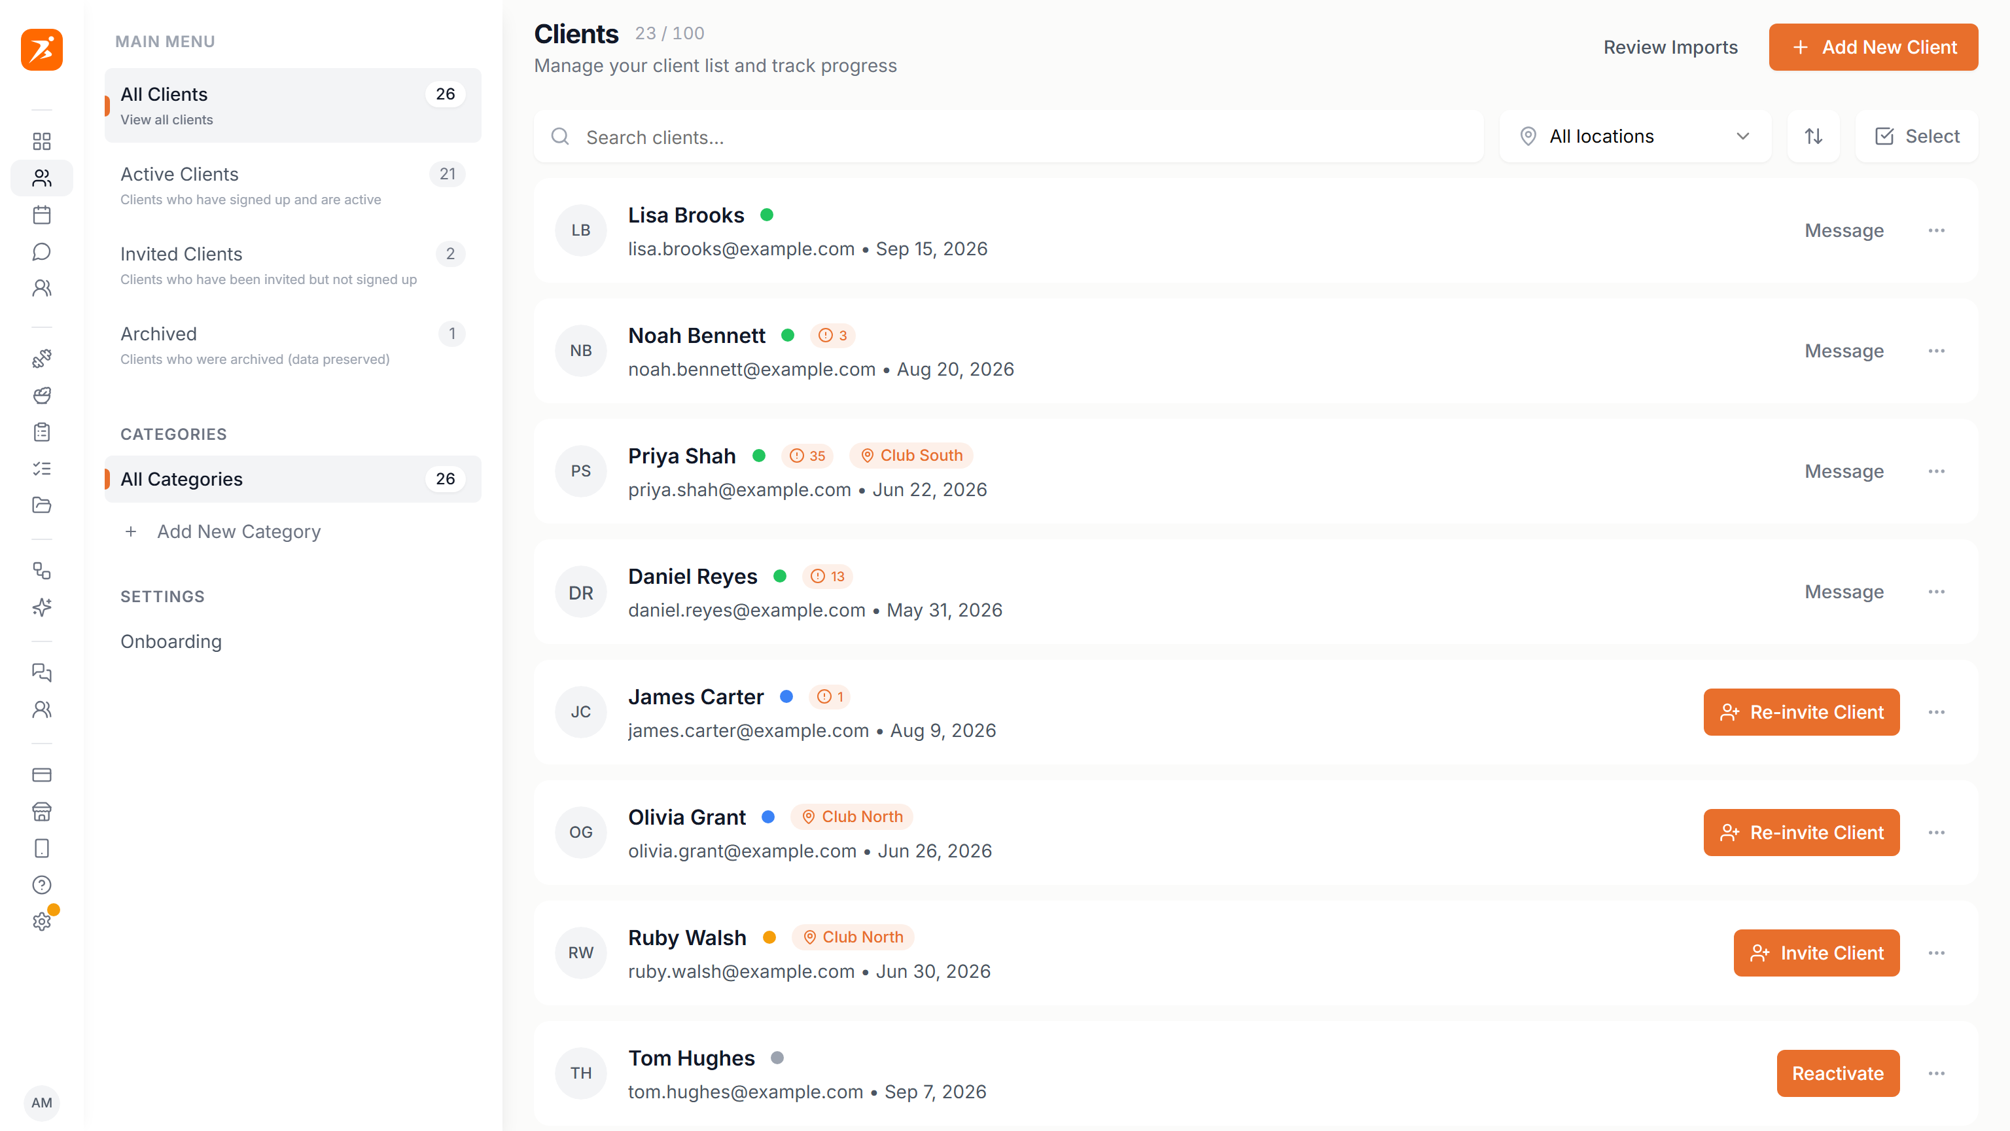Click the LB avatar for Lisa Brooks

pyautogui.click(x=580, y=230)
